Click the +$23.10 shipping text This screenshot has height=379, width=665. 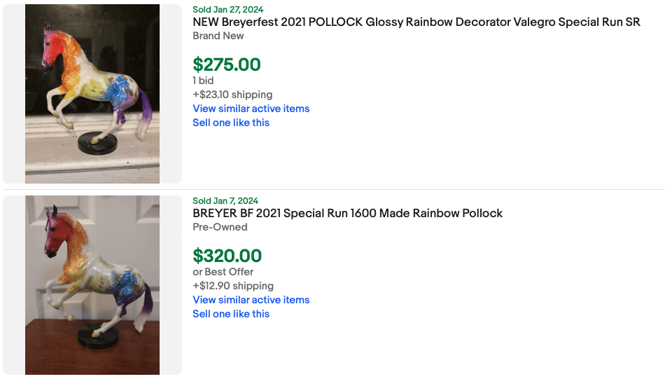click(232, 95)
